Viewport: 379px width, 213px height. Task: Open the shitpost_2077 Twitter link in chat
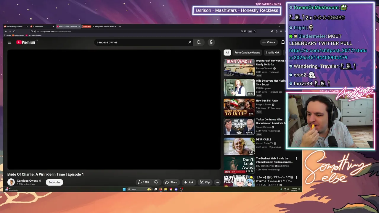[x=328, y=54]
